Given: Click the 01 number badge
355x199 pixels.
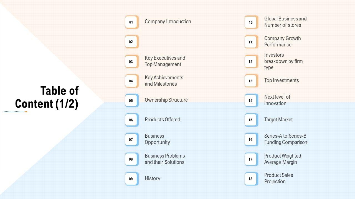Looking at the screenshot, I should coord(131,22).
